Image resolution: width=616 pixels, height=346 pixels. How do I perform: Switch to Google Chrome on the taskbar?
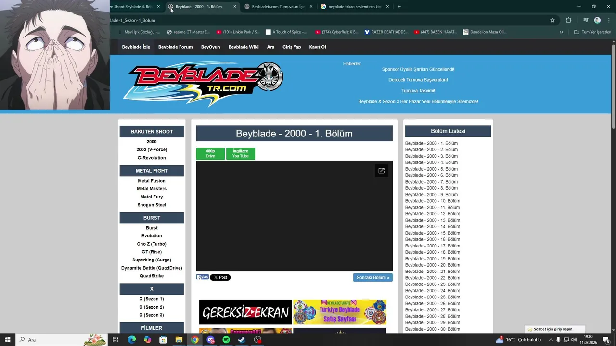[x=194, y=340]
